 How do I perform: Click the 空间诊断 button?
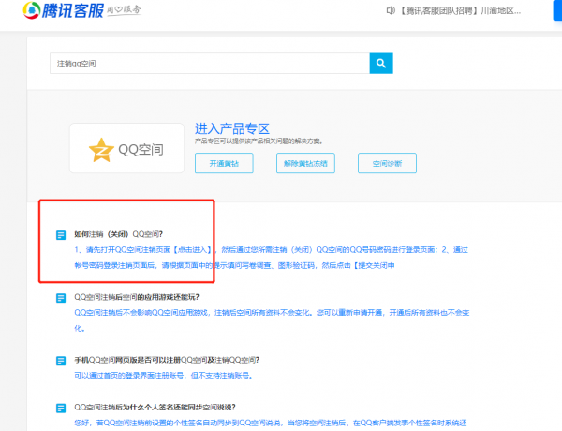click(387, 164)
